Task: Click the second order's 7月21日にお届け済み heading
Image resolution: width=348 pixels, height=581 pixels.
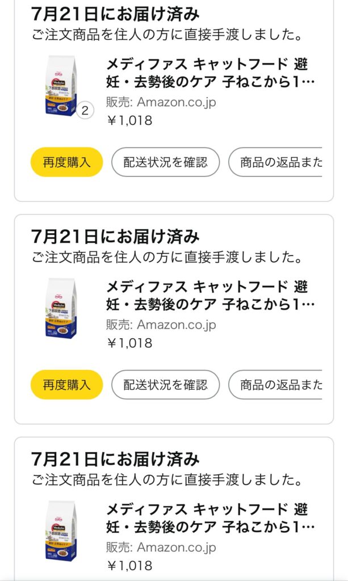Action: tap(115, 236)
